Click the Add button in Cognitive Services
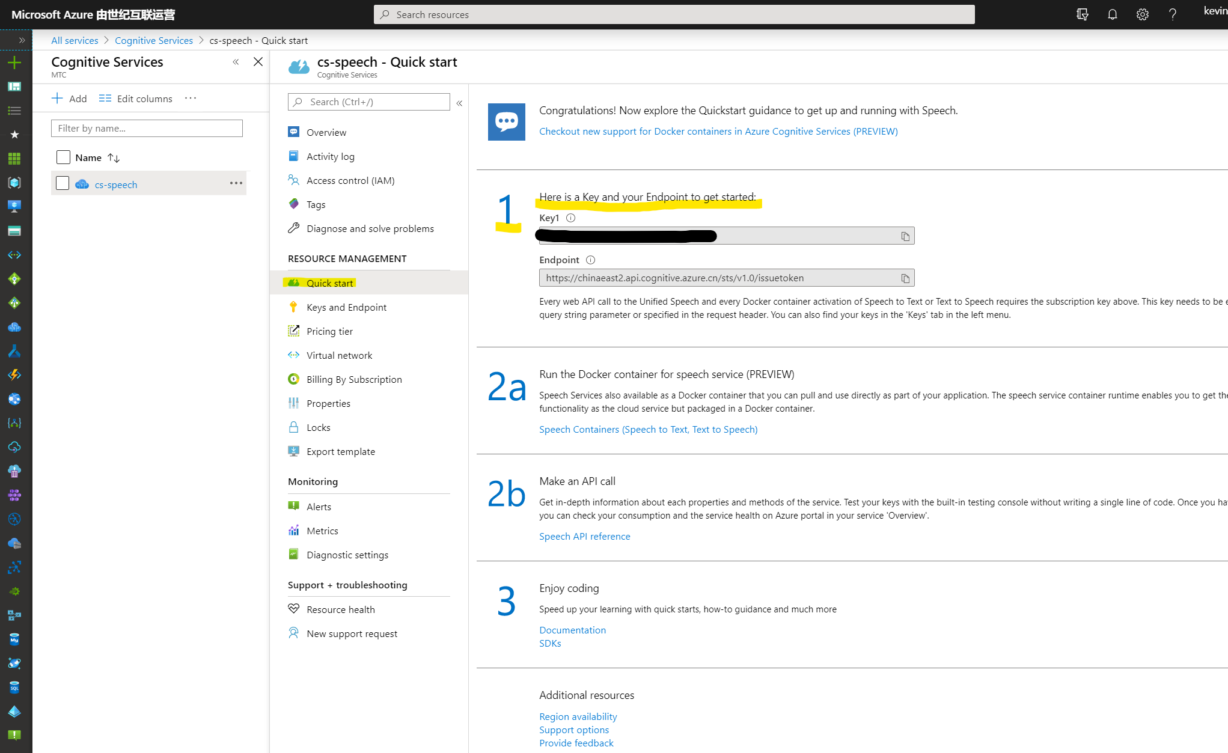This screenshot has height=753, width=1228. coord(69,99)
